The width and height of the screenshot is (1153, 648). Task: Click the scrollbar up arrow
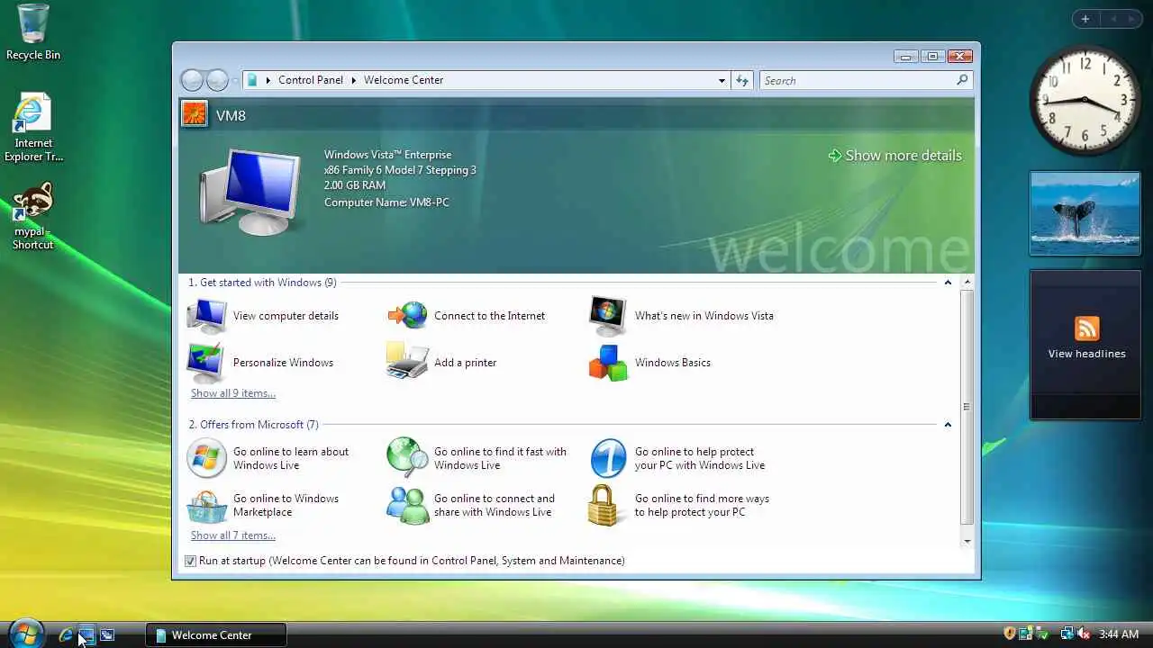point(967,283)
